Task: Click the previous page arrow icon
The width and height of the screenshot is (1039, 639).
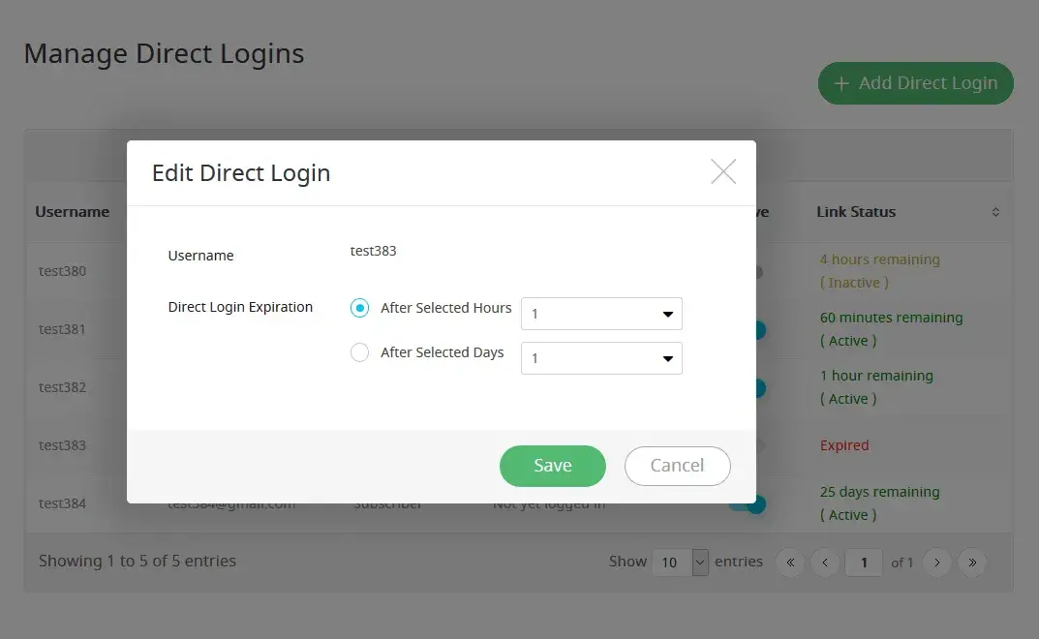Action: pos(825,563)
